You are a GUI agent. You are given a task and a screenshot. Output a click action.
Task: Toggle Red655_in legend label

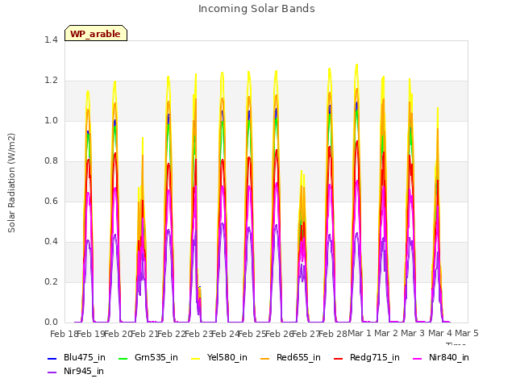298,357
